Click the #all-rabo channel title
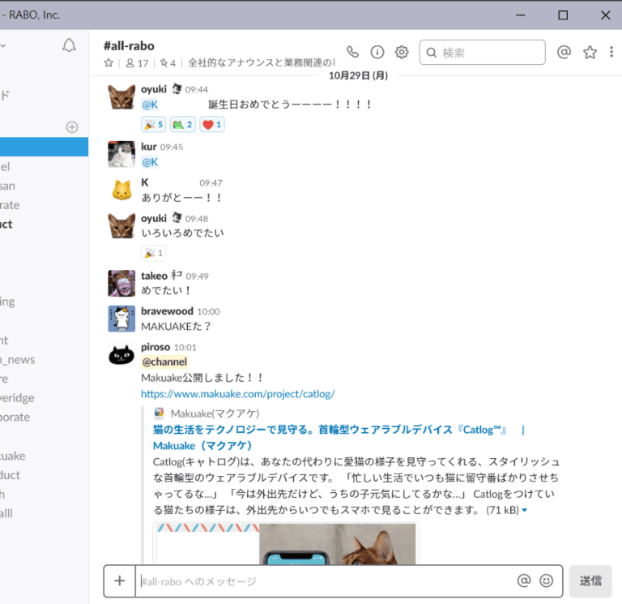 pyautogui.click(x=129, y=46)
